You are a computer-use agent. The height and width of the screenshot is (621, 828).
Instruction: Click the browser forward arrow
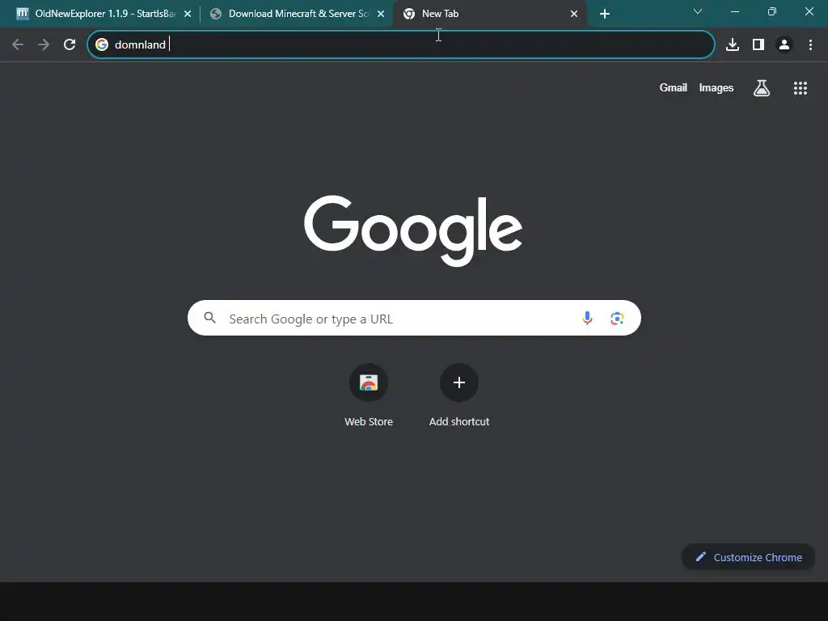[x=44, y=45]
